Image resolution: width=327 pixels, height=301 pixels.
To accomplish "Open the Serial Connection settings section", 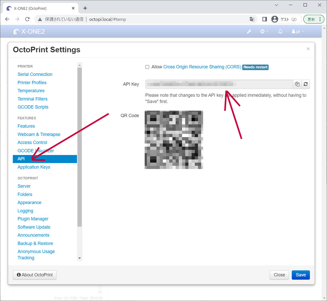I will click(35, 74).
